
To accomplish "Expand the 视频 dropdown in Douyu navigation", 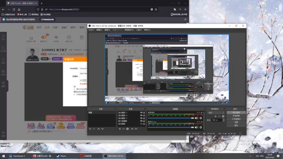I will [x=64, y=28].
